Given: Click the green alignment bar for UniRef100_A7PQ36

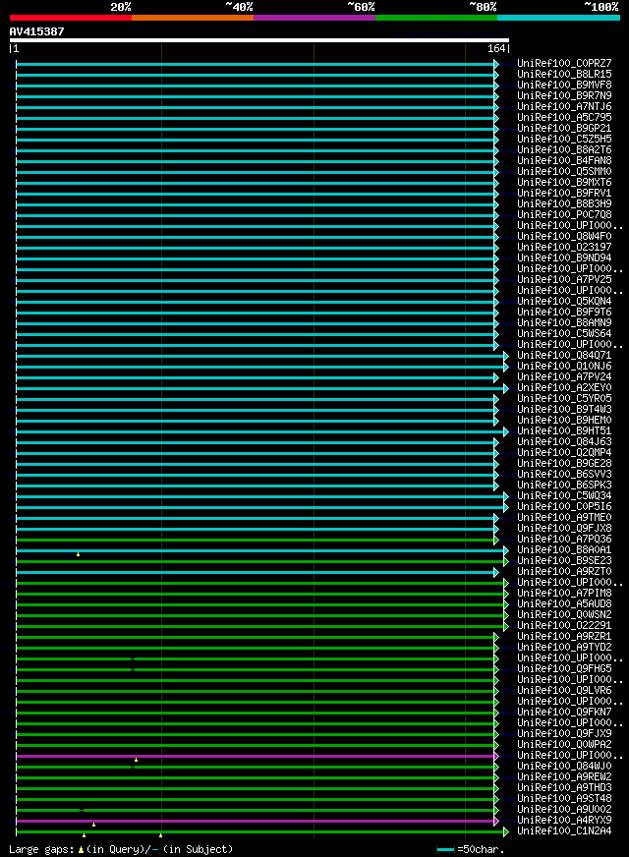Looking at the screenshot, I should 256,540.
